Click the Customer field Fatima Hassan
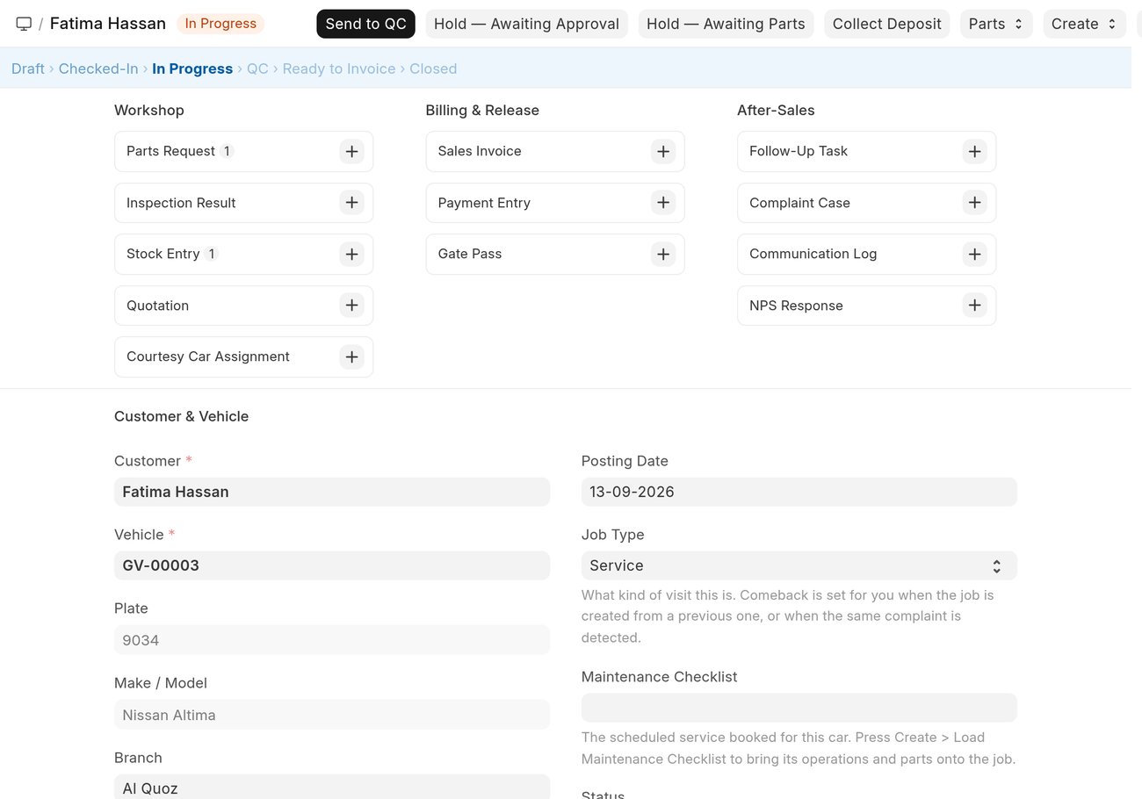This screenshot has width=1142, height=799. [332, 492]
